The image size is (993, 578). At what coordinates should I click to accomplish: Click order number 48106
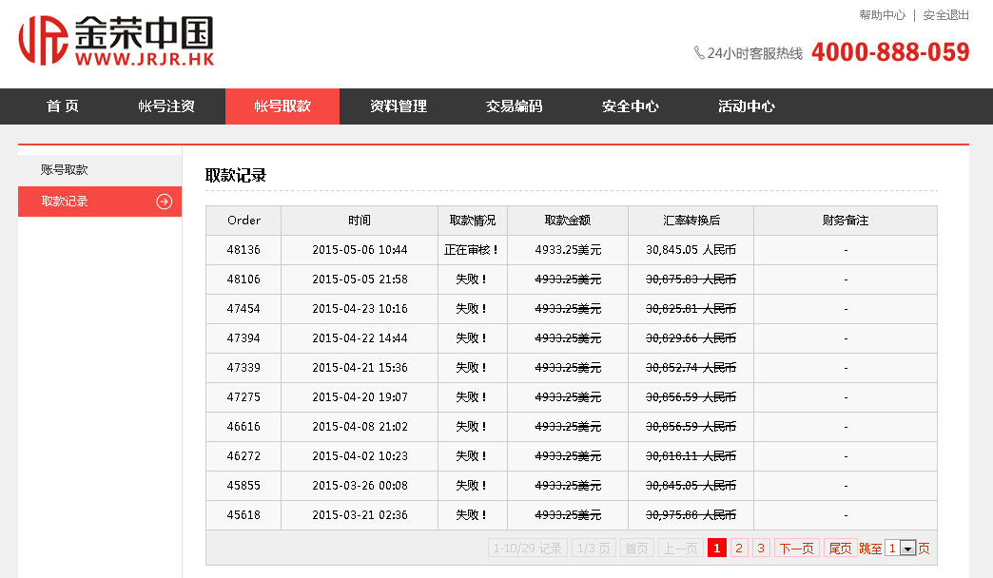pos(243,279)
